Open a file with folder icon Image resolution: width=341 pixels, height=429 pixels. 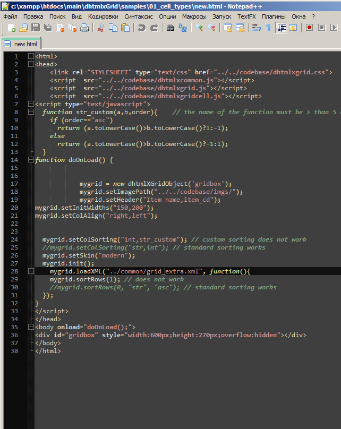[23, 28]
